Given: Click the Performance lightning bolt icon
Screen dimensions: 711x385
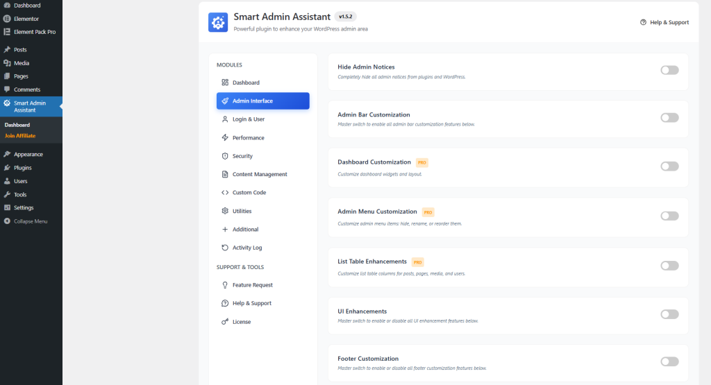Looking at the screenshot, I should [225, 137].
